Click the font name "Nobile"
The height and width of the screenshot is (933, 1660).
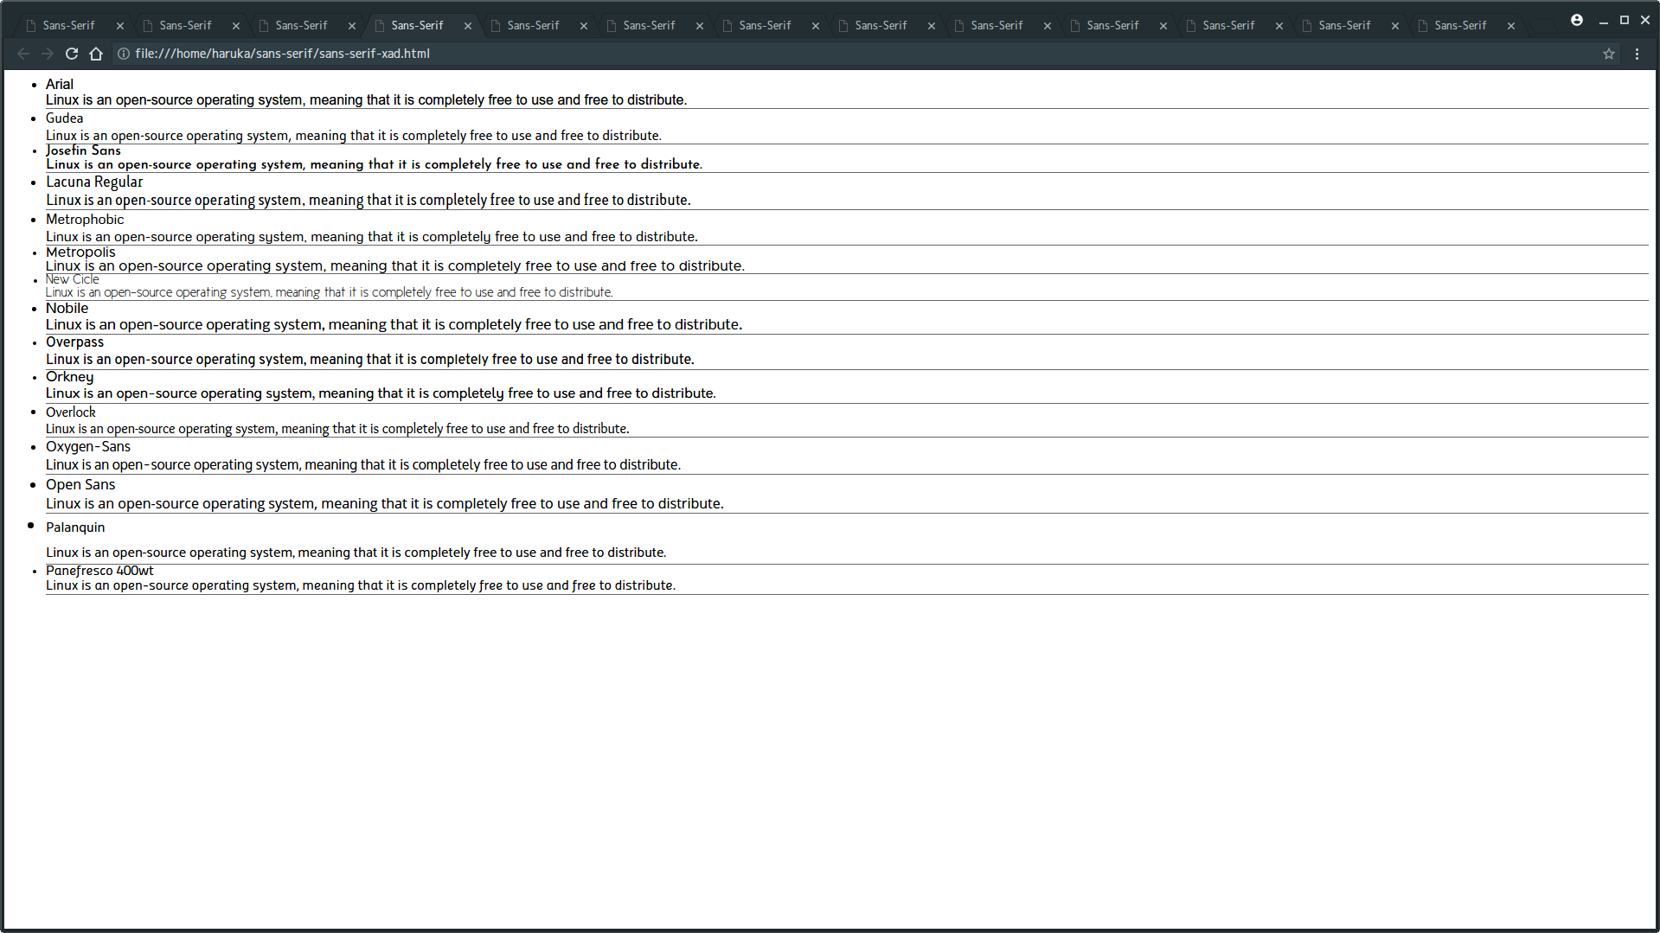(x=67, y=308)
